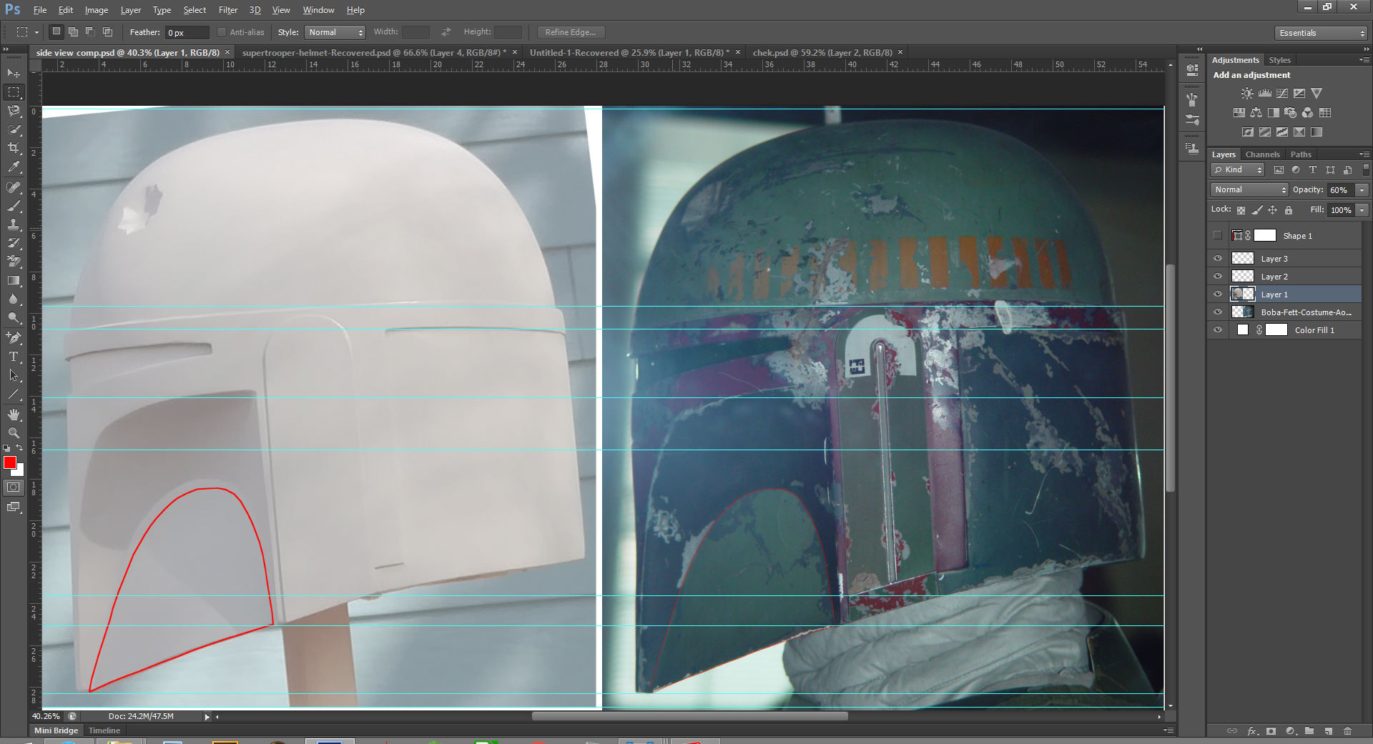The height and width of the screenshot is (744, 1373).
Task: Select the Brush tool
Action: pos(14,206)
